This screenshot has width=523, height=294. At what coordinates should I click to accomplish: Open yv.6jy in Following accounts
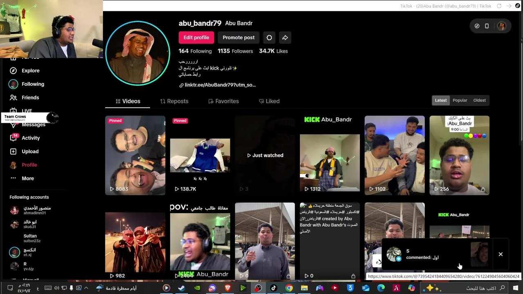click(22, 266)
